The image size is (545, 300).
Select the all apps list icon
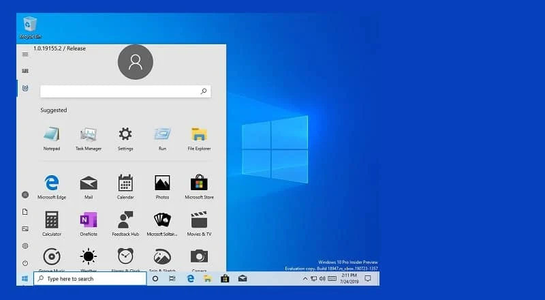pyautogui.click(x=25, y=88)
